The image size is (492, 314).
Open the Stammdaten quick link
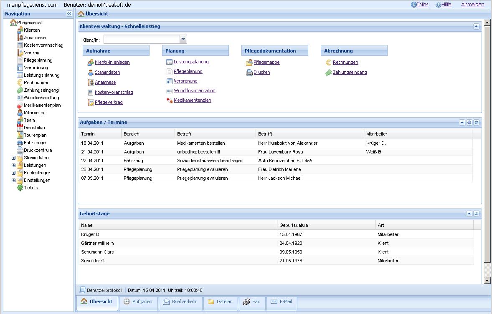click(x=108, y=73)
